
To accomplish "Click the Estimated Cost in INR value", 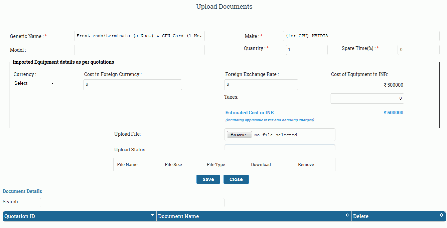I will click(394, 113).
